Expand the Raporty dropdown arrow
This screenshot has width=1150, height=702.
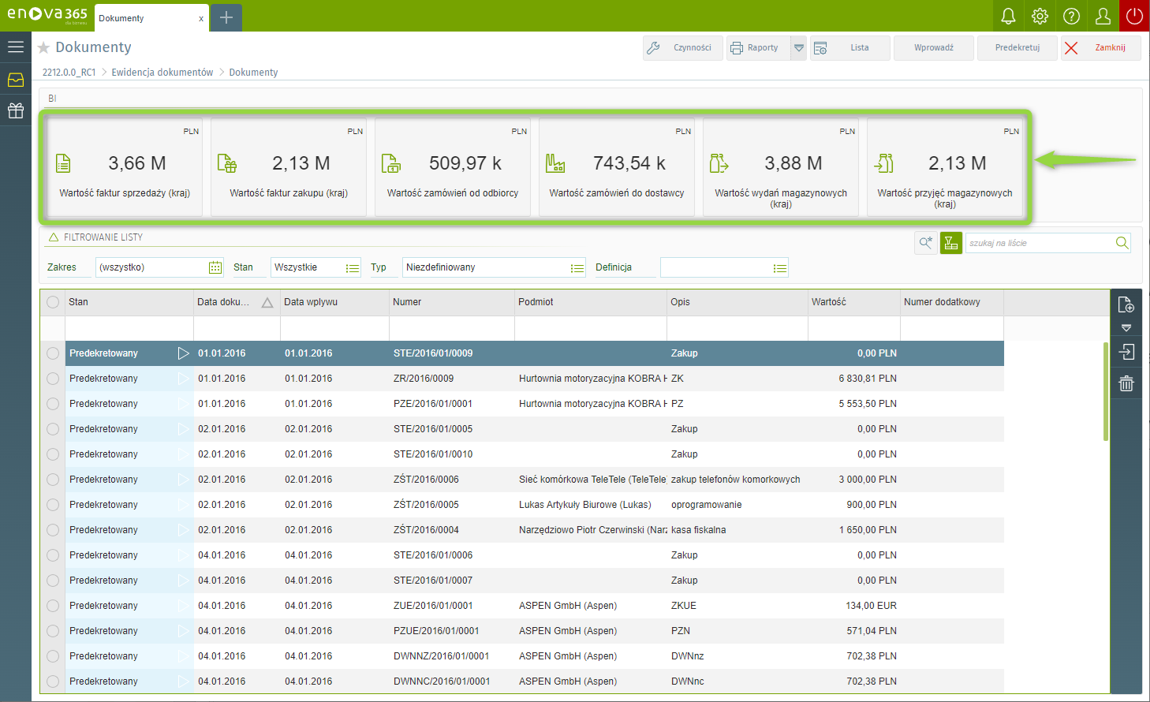(799, 48)
